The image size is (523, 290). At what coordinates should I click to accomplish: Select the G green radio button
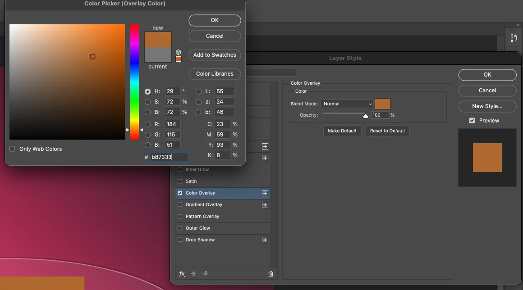point(147,135)
